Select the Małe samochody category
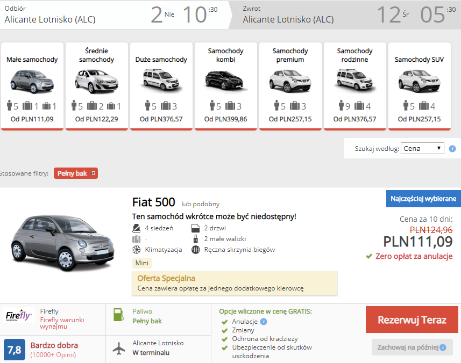 [32, 86]
